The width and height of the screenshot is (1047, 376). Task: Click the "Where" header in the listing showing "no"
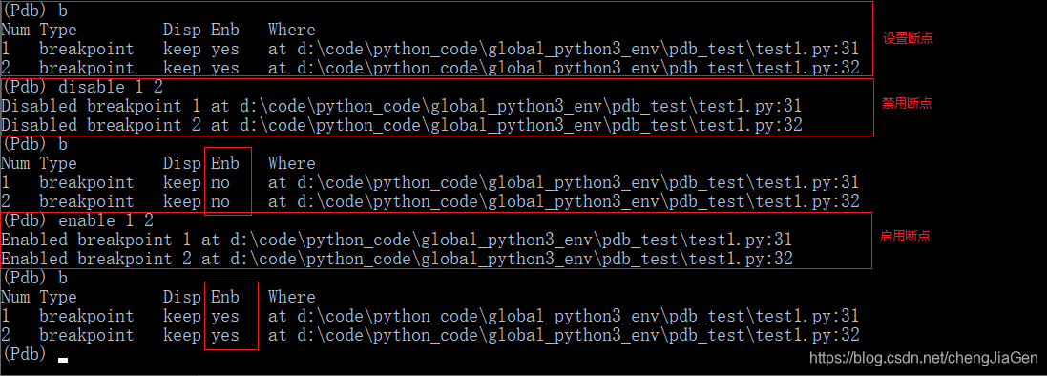[292, 163]
